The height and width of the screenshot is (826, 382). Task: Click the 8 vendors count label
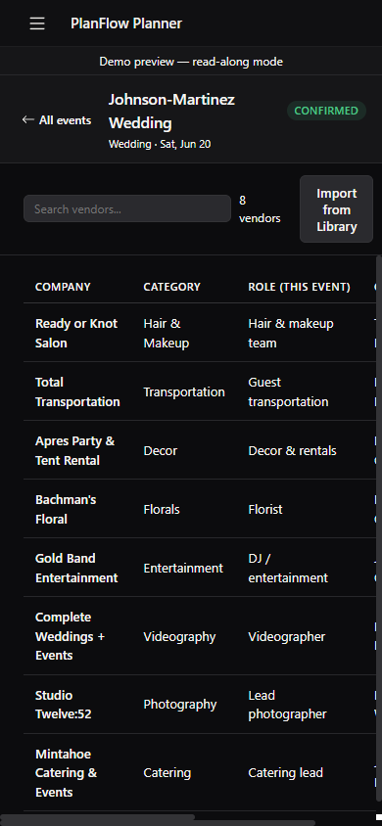point(260,209)
